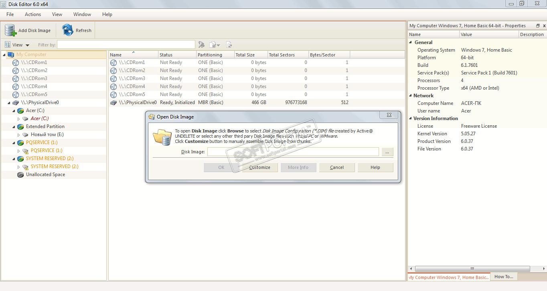Open the Actions menu

[x=33, y=14]
